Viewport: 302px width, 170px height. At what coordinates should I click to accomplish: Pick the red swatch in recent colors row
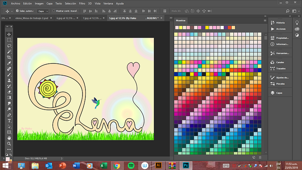click(229, 28)
